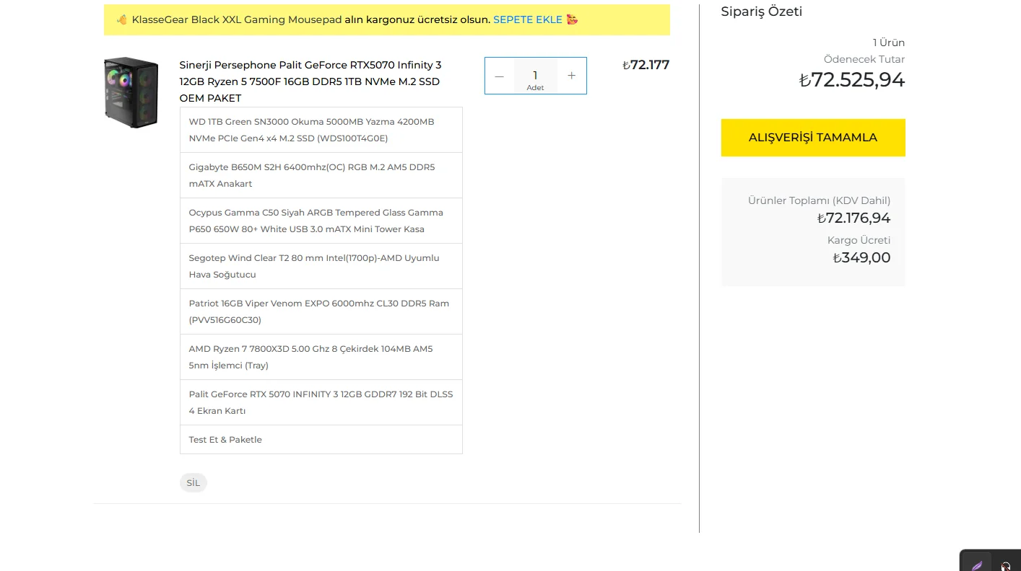The height and width of the screenshot is (571, 1021).
Task: Select the Patriot 16GB Viper Venom Ram row
Action: pos(321,311)
